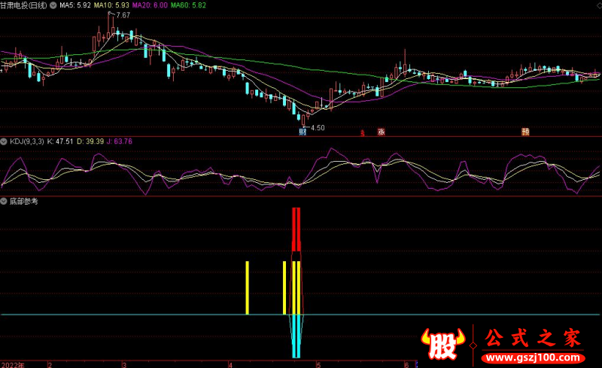This screenshot has height=368, width=602.
Task: Select the MA60 moving average label
Action: point(187,5)
